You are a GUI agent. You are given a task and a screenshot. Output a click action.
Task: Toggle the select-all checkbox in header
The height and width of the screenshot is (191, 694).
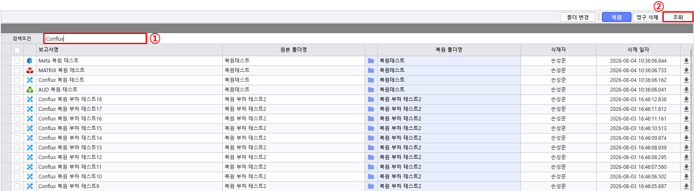point(17,50)
